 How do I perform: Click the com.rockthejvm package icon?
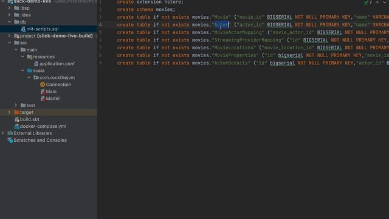[x=36, y=77]
